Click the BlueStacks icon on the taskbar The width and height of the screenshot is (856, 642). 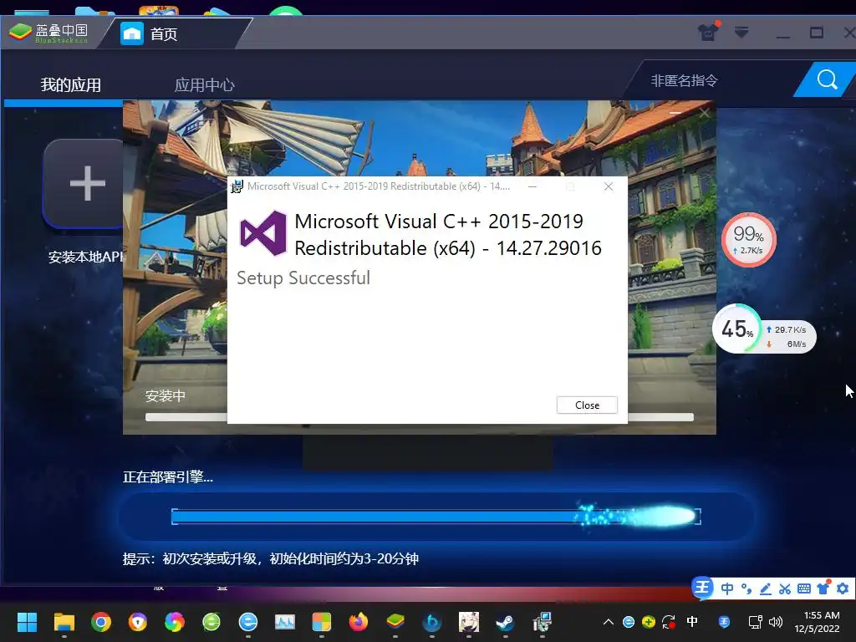(x=395, y=622)
